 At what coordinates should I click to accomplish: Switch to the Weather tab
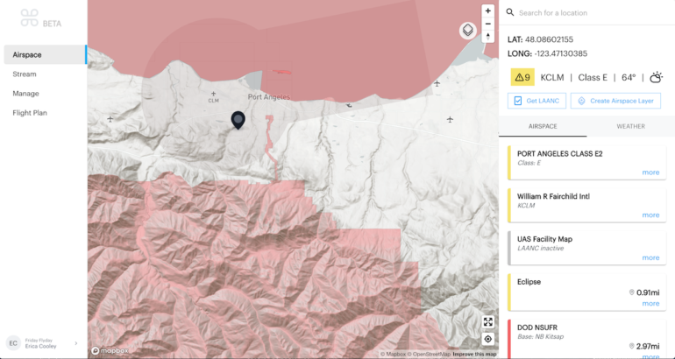click(630, 126)
